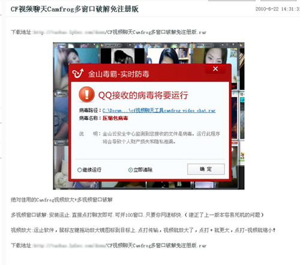Click the small colorful icon right of the dialog
Screen dimensions: 300x265
click(x=242, y=156)
